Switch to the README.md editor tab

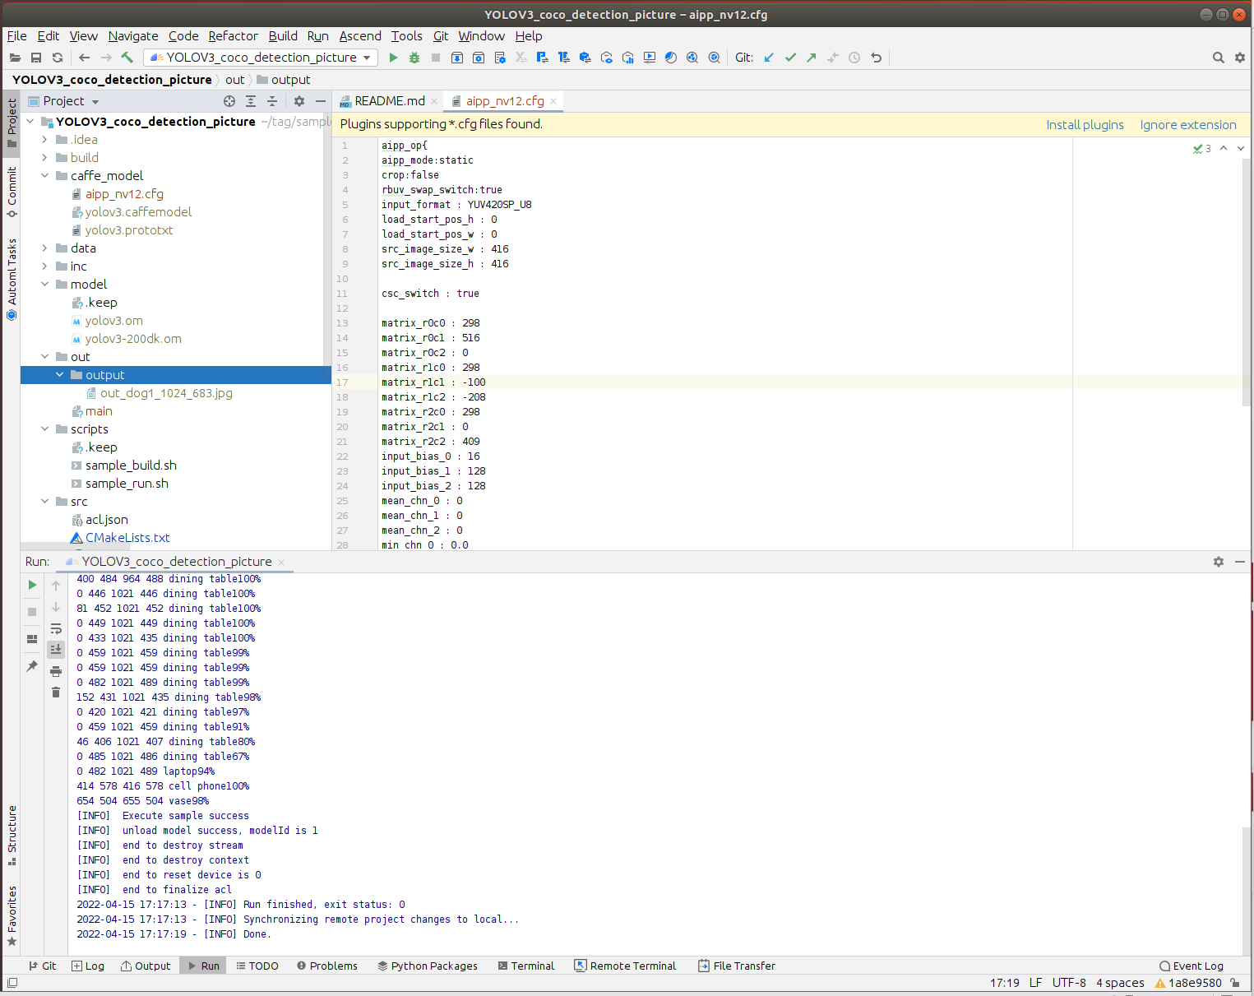click(x=389, y=101)
